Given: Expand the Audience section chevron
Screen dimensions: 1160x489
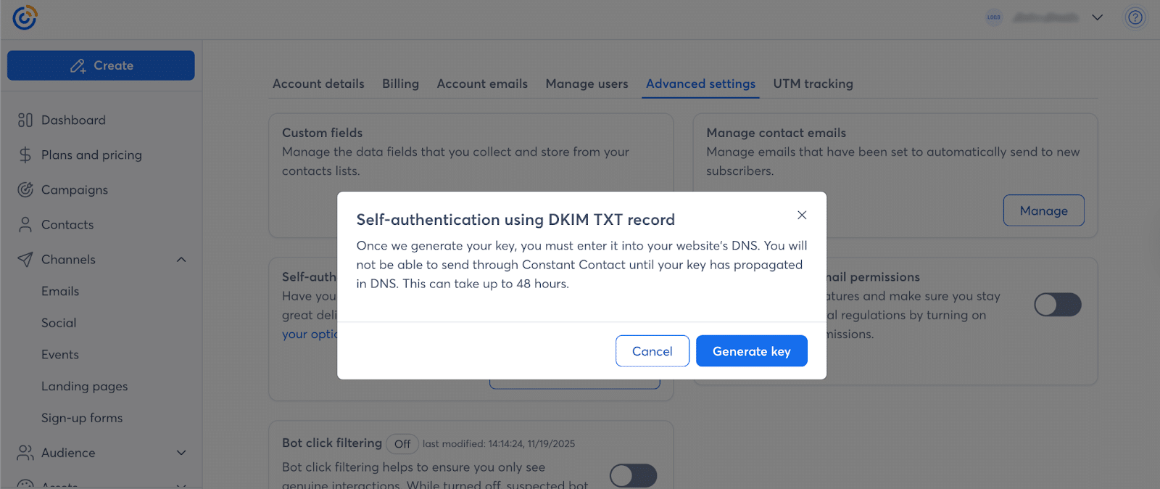Looking at the screenshot, I should coord(181,453).
